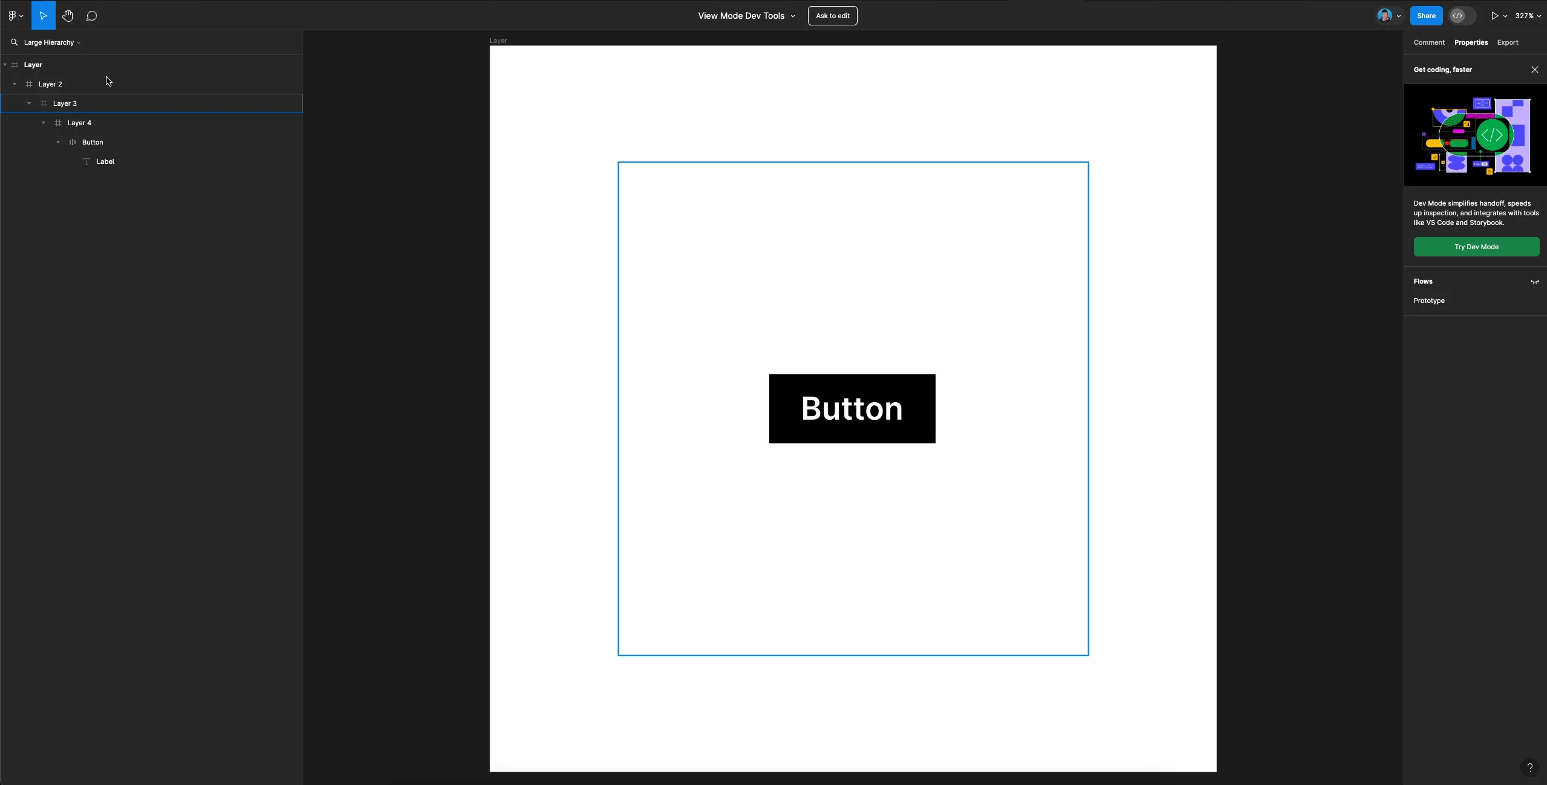Open the Large Hierarchy page dropdown

pos(52,42)
